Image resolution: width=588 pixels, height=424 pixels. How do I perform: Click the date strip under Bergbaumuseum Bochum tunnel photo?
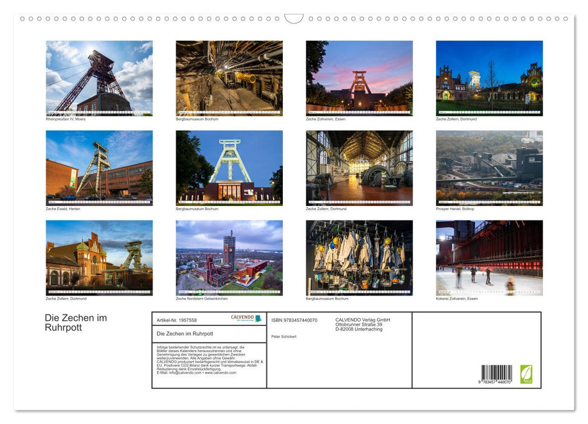[229, 112]
